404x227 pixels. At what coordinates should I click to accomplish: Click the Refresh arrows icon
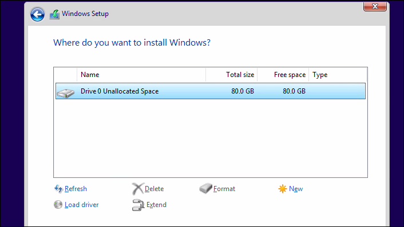point(58,189)
